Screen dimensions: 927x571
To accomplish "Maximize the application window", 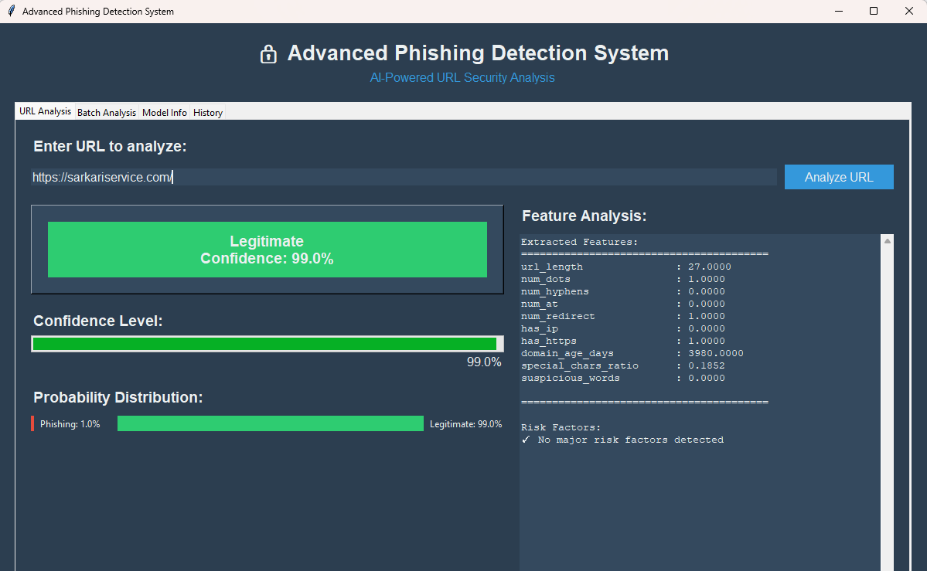I will tap(874, 12).
